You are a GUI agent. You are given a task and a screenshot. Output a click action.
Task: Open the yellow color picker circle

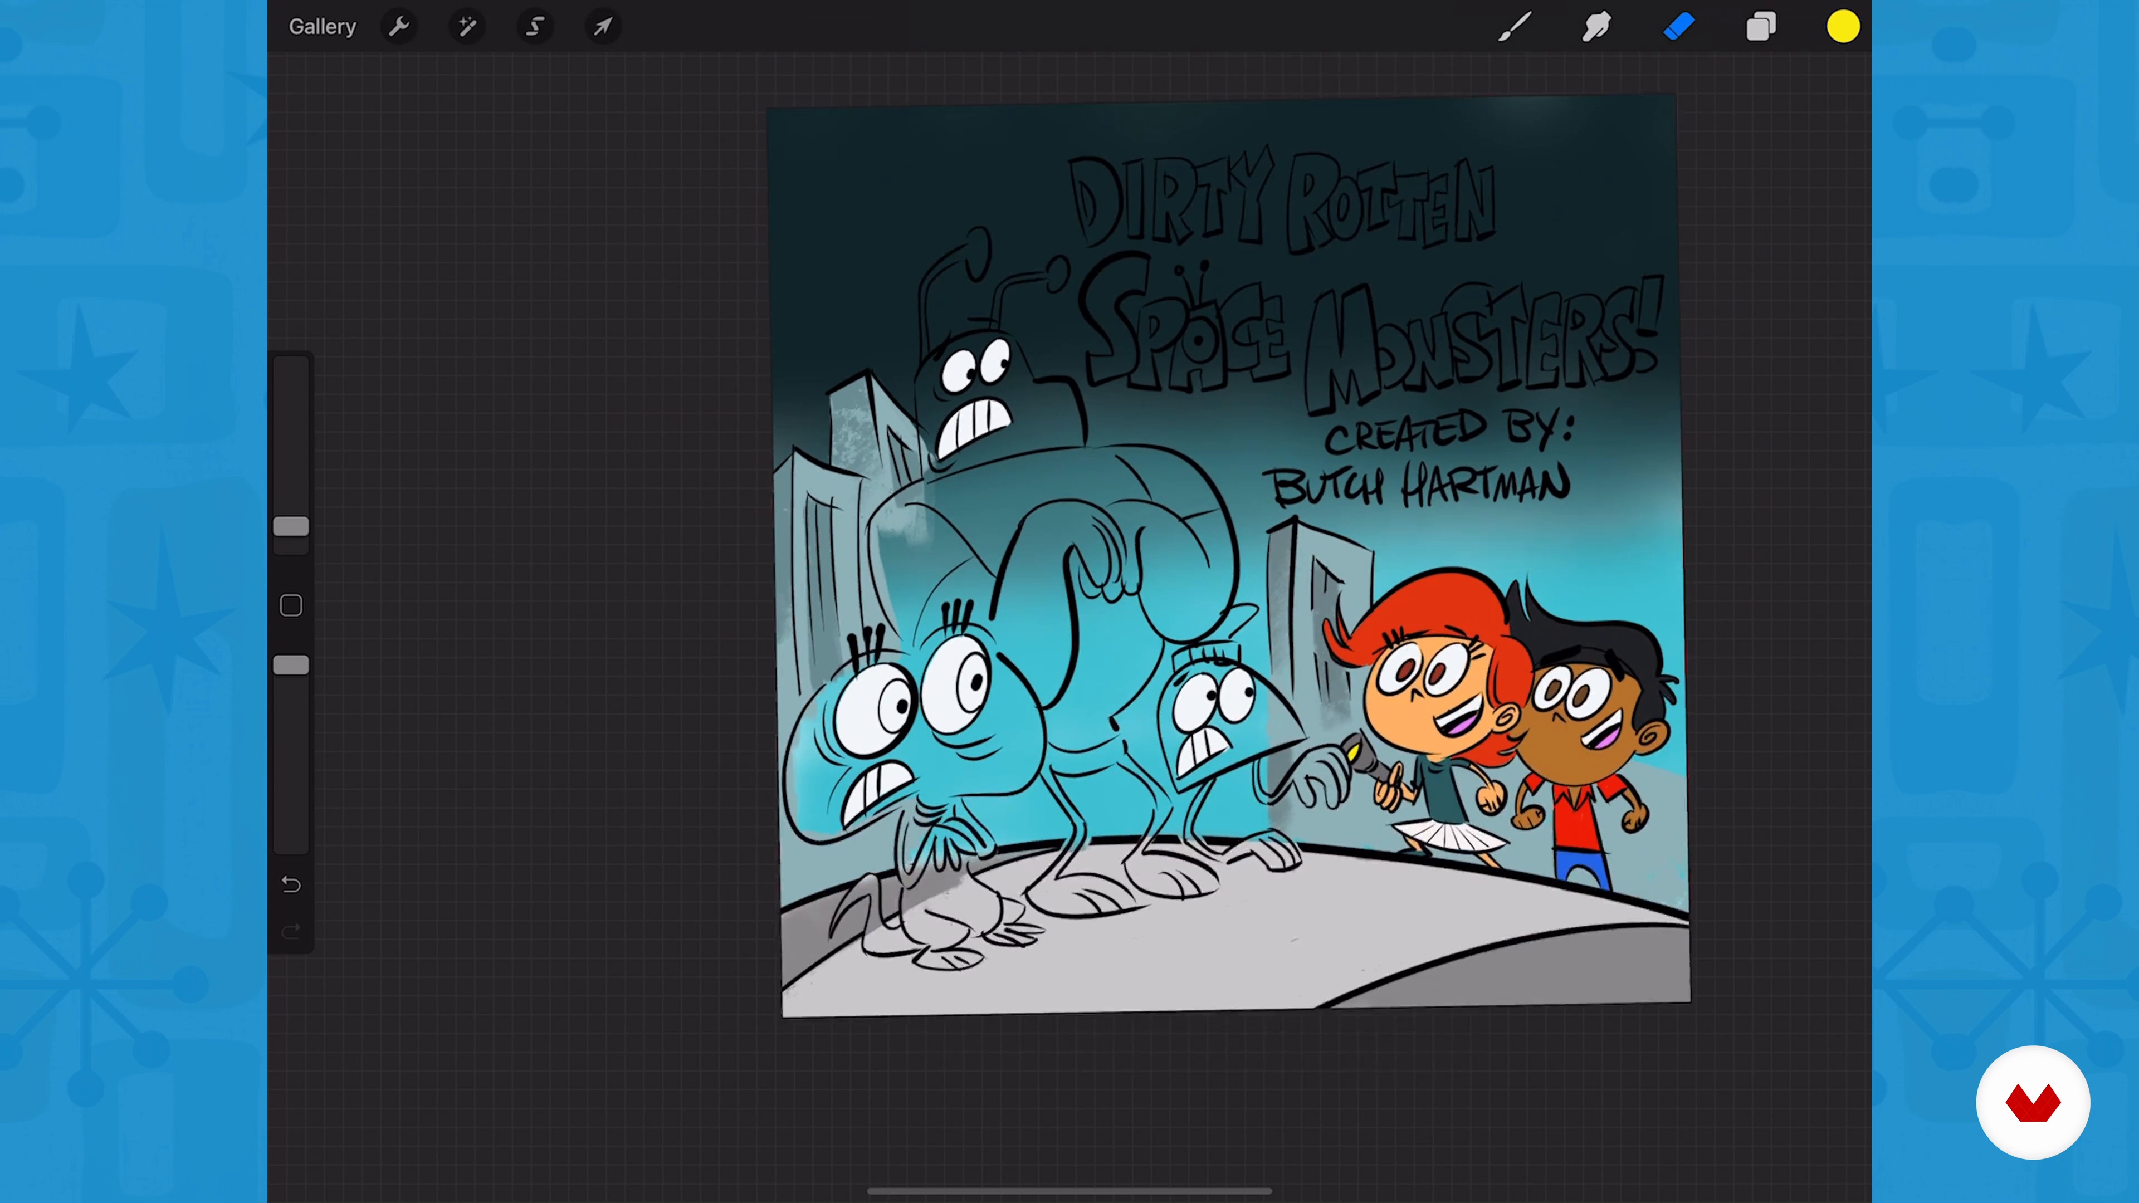[x=1843, y=27]
